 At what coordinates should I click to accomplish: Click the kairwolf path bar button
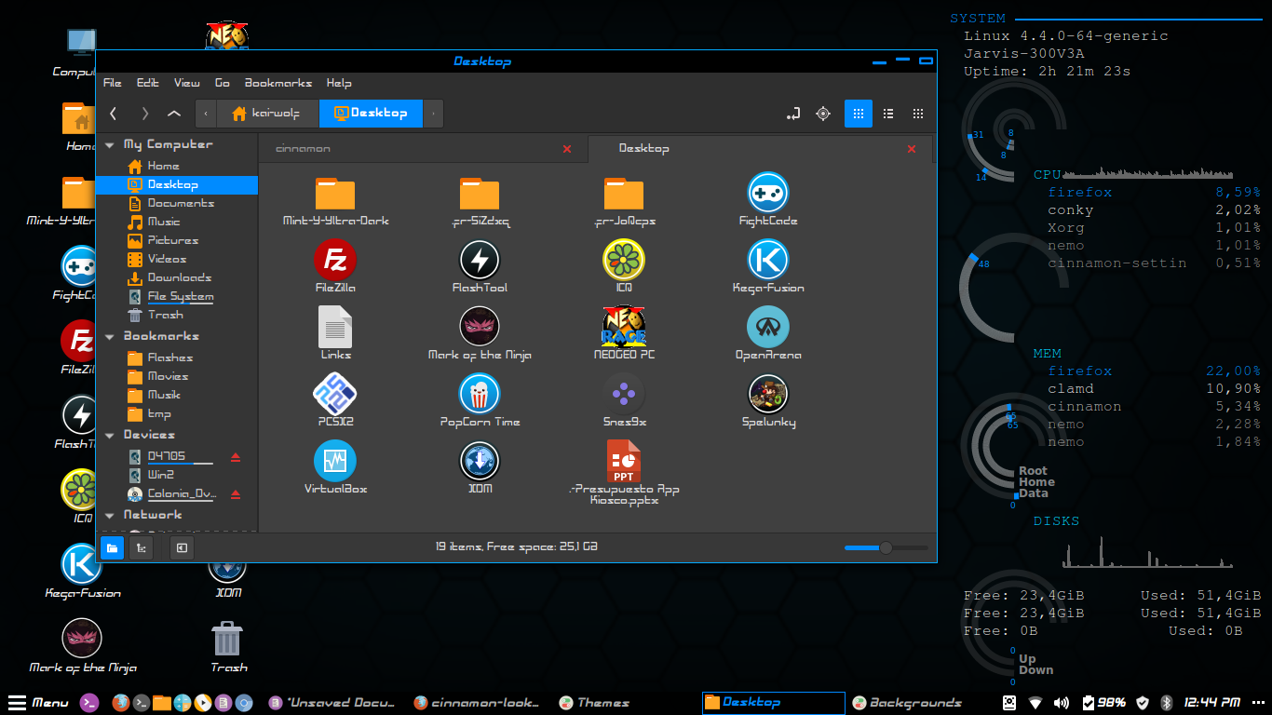[268, 114]
